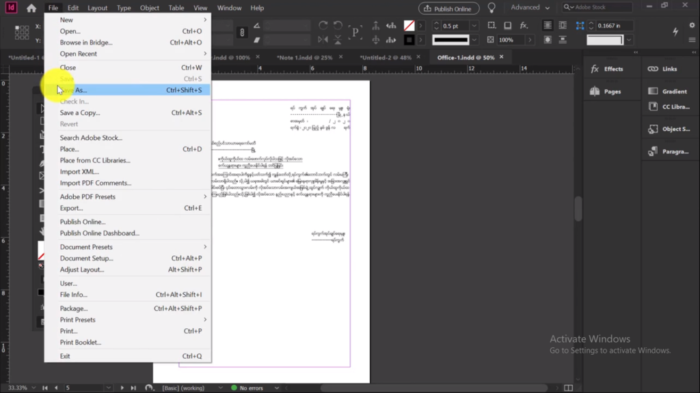Click the flip horizontal icon
Viewport: 700px width, 393px height.
point(323,40)
